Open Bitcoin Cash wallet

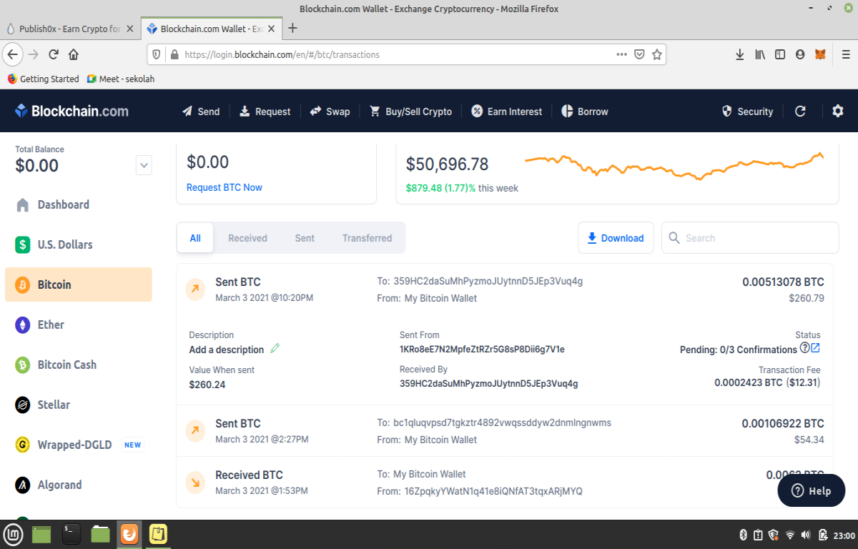(x=79, y=365)
